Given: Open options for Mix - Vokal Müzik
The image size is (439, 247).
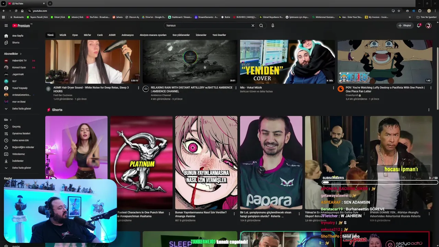Looking at the screenshot, I should pos(333,88).
